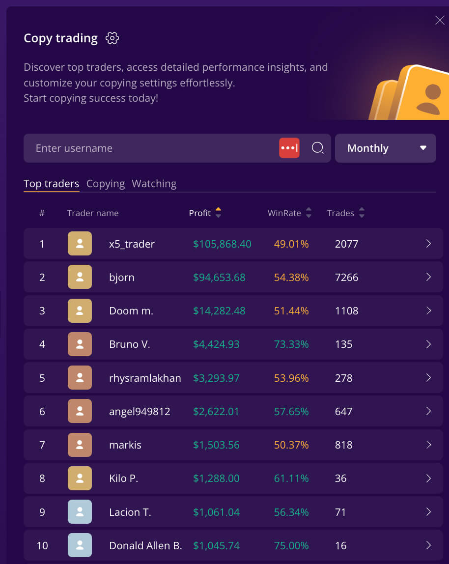Expand bjorn's trader details chevron
Viewport: 449px width, 564px height.
[428, 277]
